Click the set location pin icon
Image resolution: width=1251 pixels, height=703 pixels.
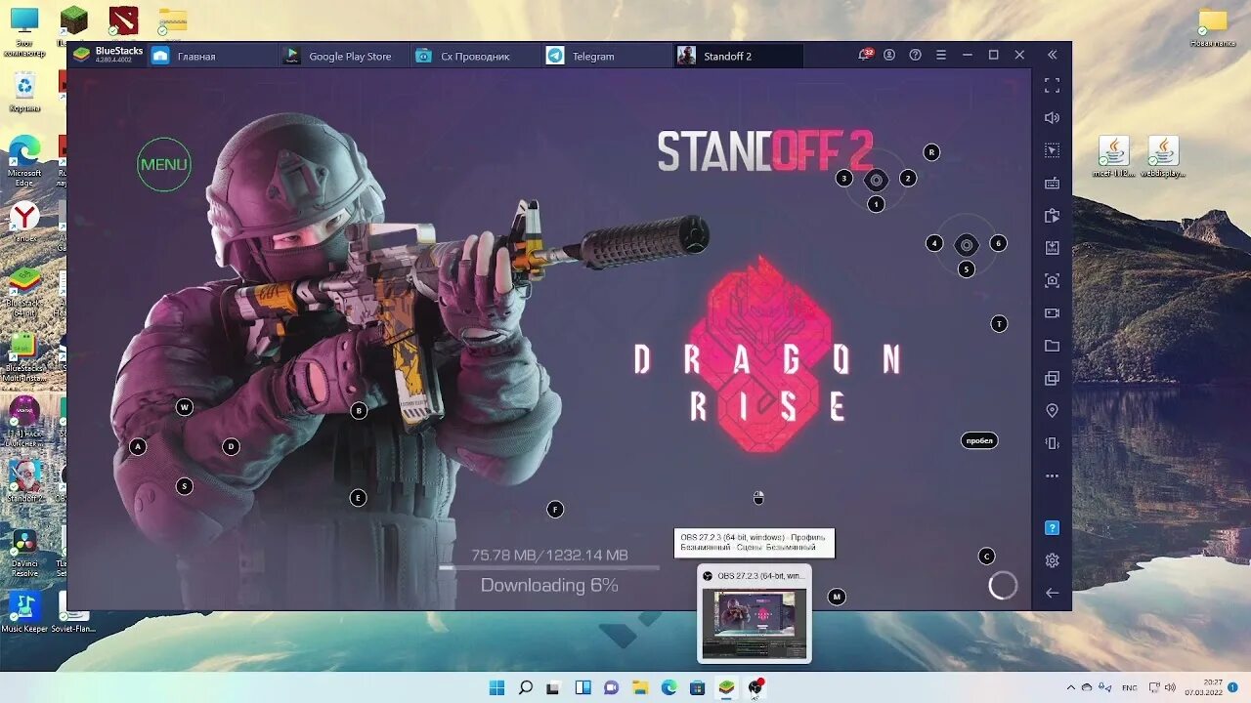click(x=1052, y=411)
